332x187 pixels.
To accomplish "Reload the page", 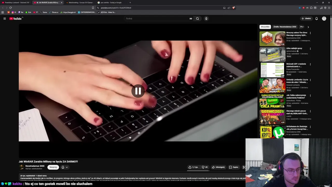I will pos(11,8).
